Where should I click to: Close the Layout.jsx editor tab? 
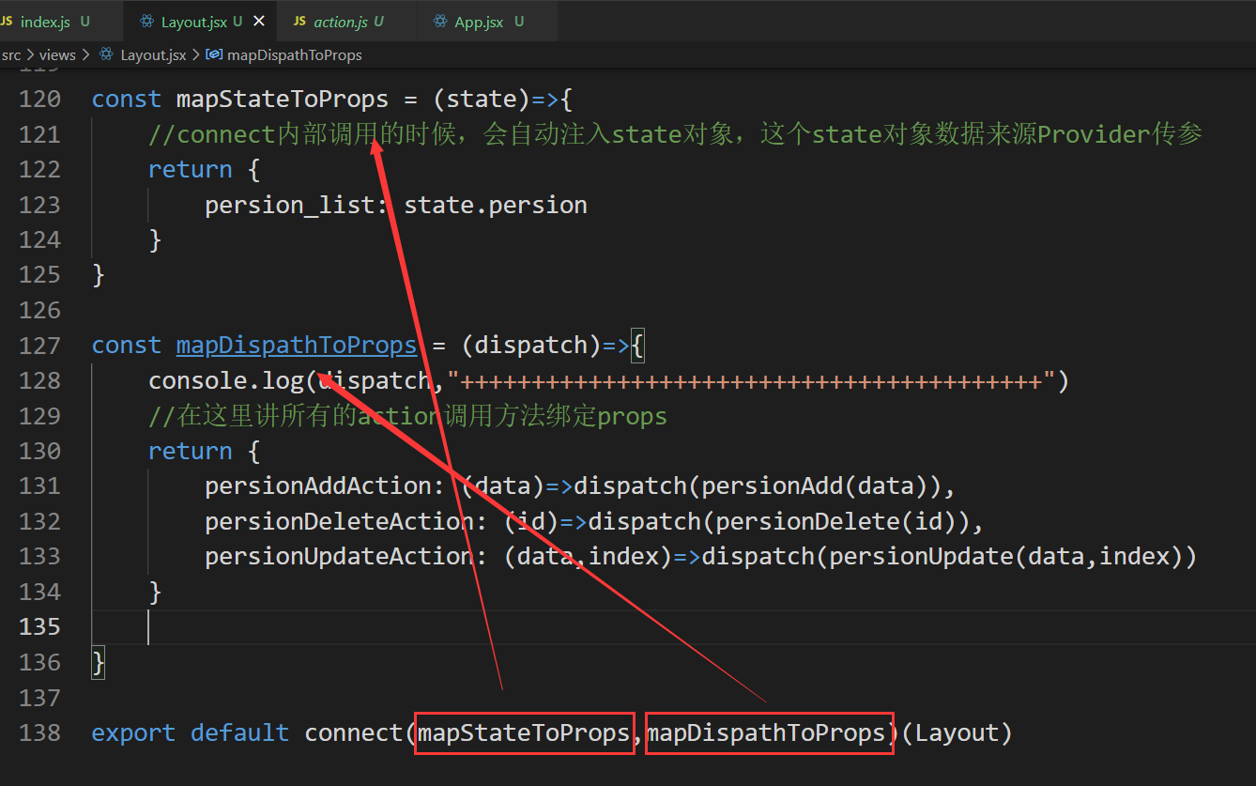coord(259,20)
